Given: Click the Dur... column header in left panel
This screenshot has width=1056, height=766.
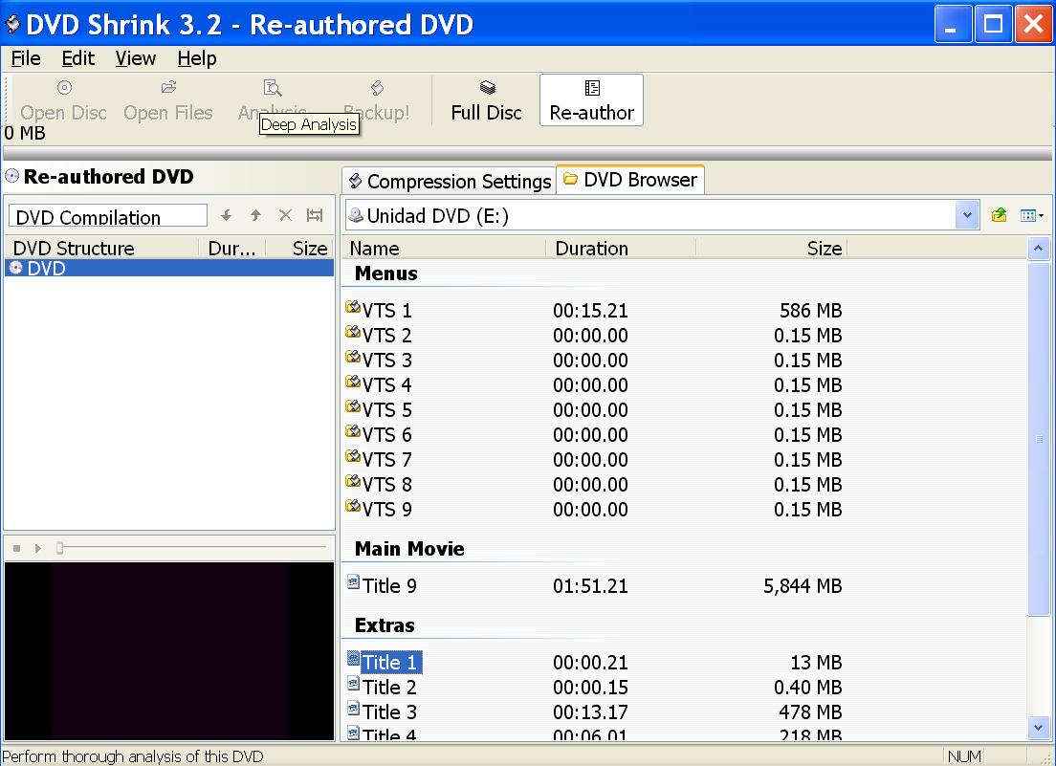Looking at the screenshot, I should click(232, 249).
